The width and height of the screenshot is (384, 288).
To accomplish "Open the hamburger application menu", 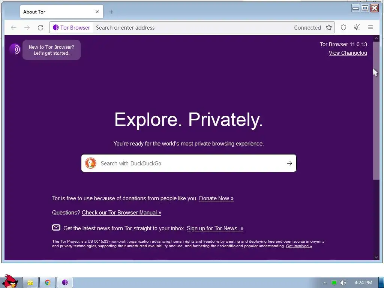I will (x=370, y=27).
